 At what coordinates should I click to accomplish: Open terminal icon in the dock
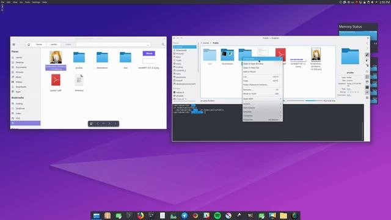(x=130, y=216)
